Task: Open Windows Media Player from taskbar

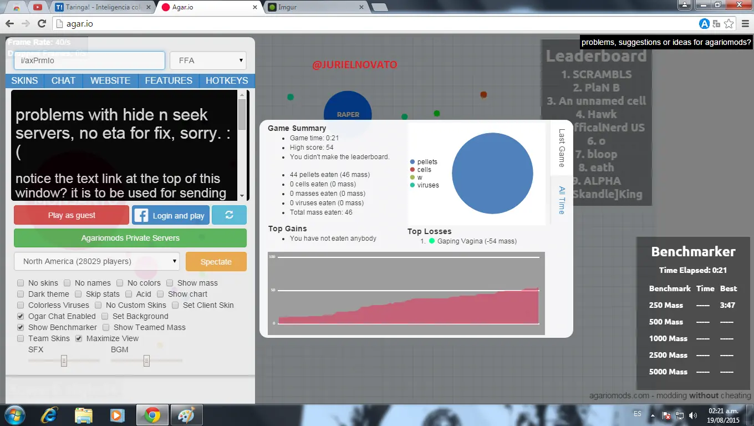Action: click(x=117, y=415)
